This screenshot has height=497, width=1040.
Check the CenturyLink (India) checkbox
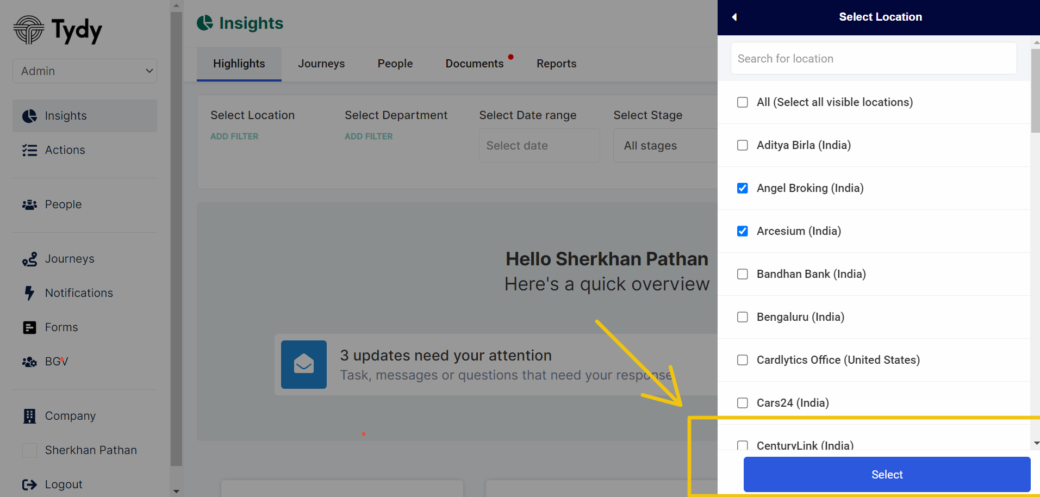point(742,445)
